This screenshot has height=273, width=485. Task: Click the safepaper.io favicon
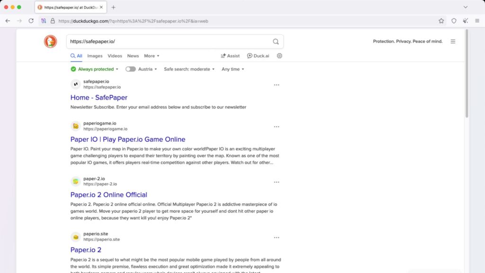[75, 84]
